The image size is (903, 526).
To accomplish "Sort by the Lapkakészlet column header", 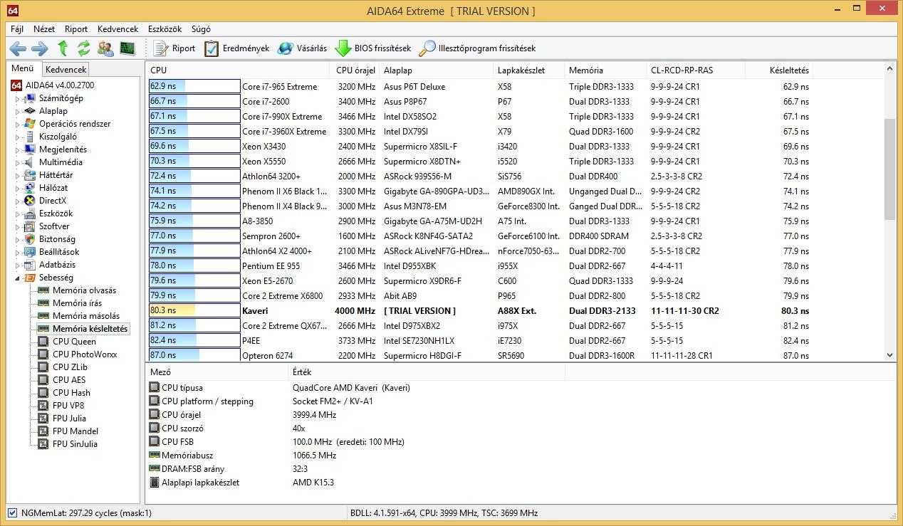I will click(528, 70).
